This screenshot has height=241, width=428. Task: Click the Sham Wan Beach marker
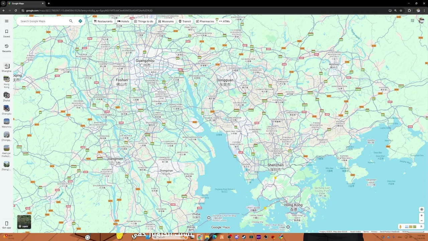point(288,227)
